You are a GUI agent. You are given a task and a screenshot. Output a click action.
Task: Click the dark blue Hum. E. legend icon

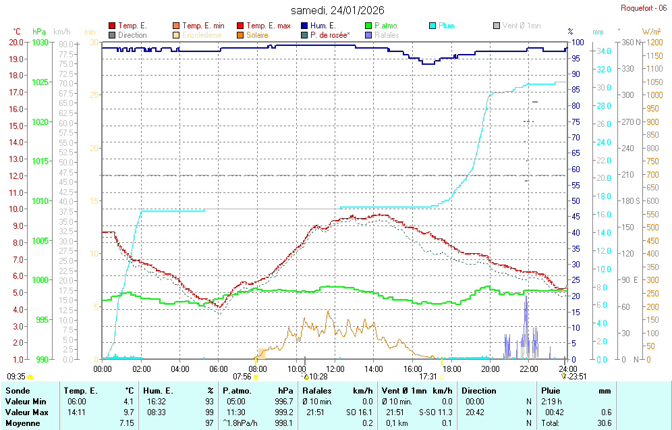(304, 26)
